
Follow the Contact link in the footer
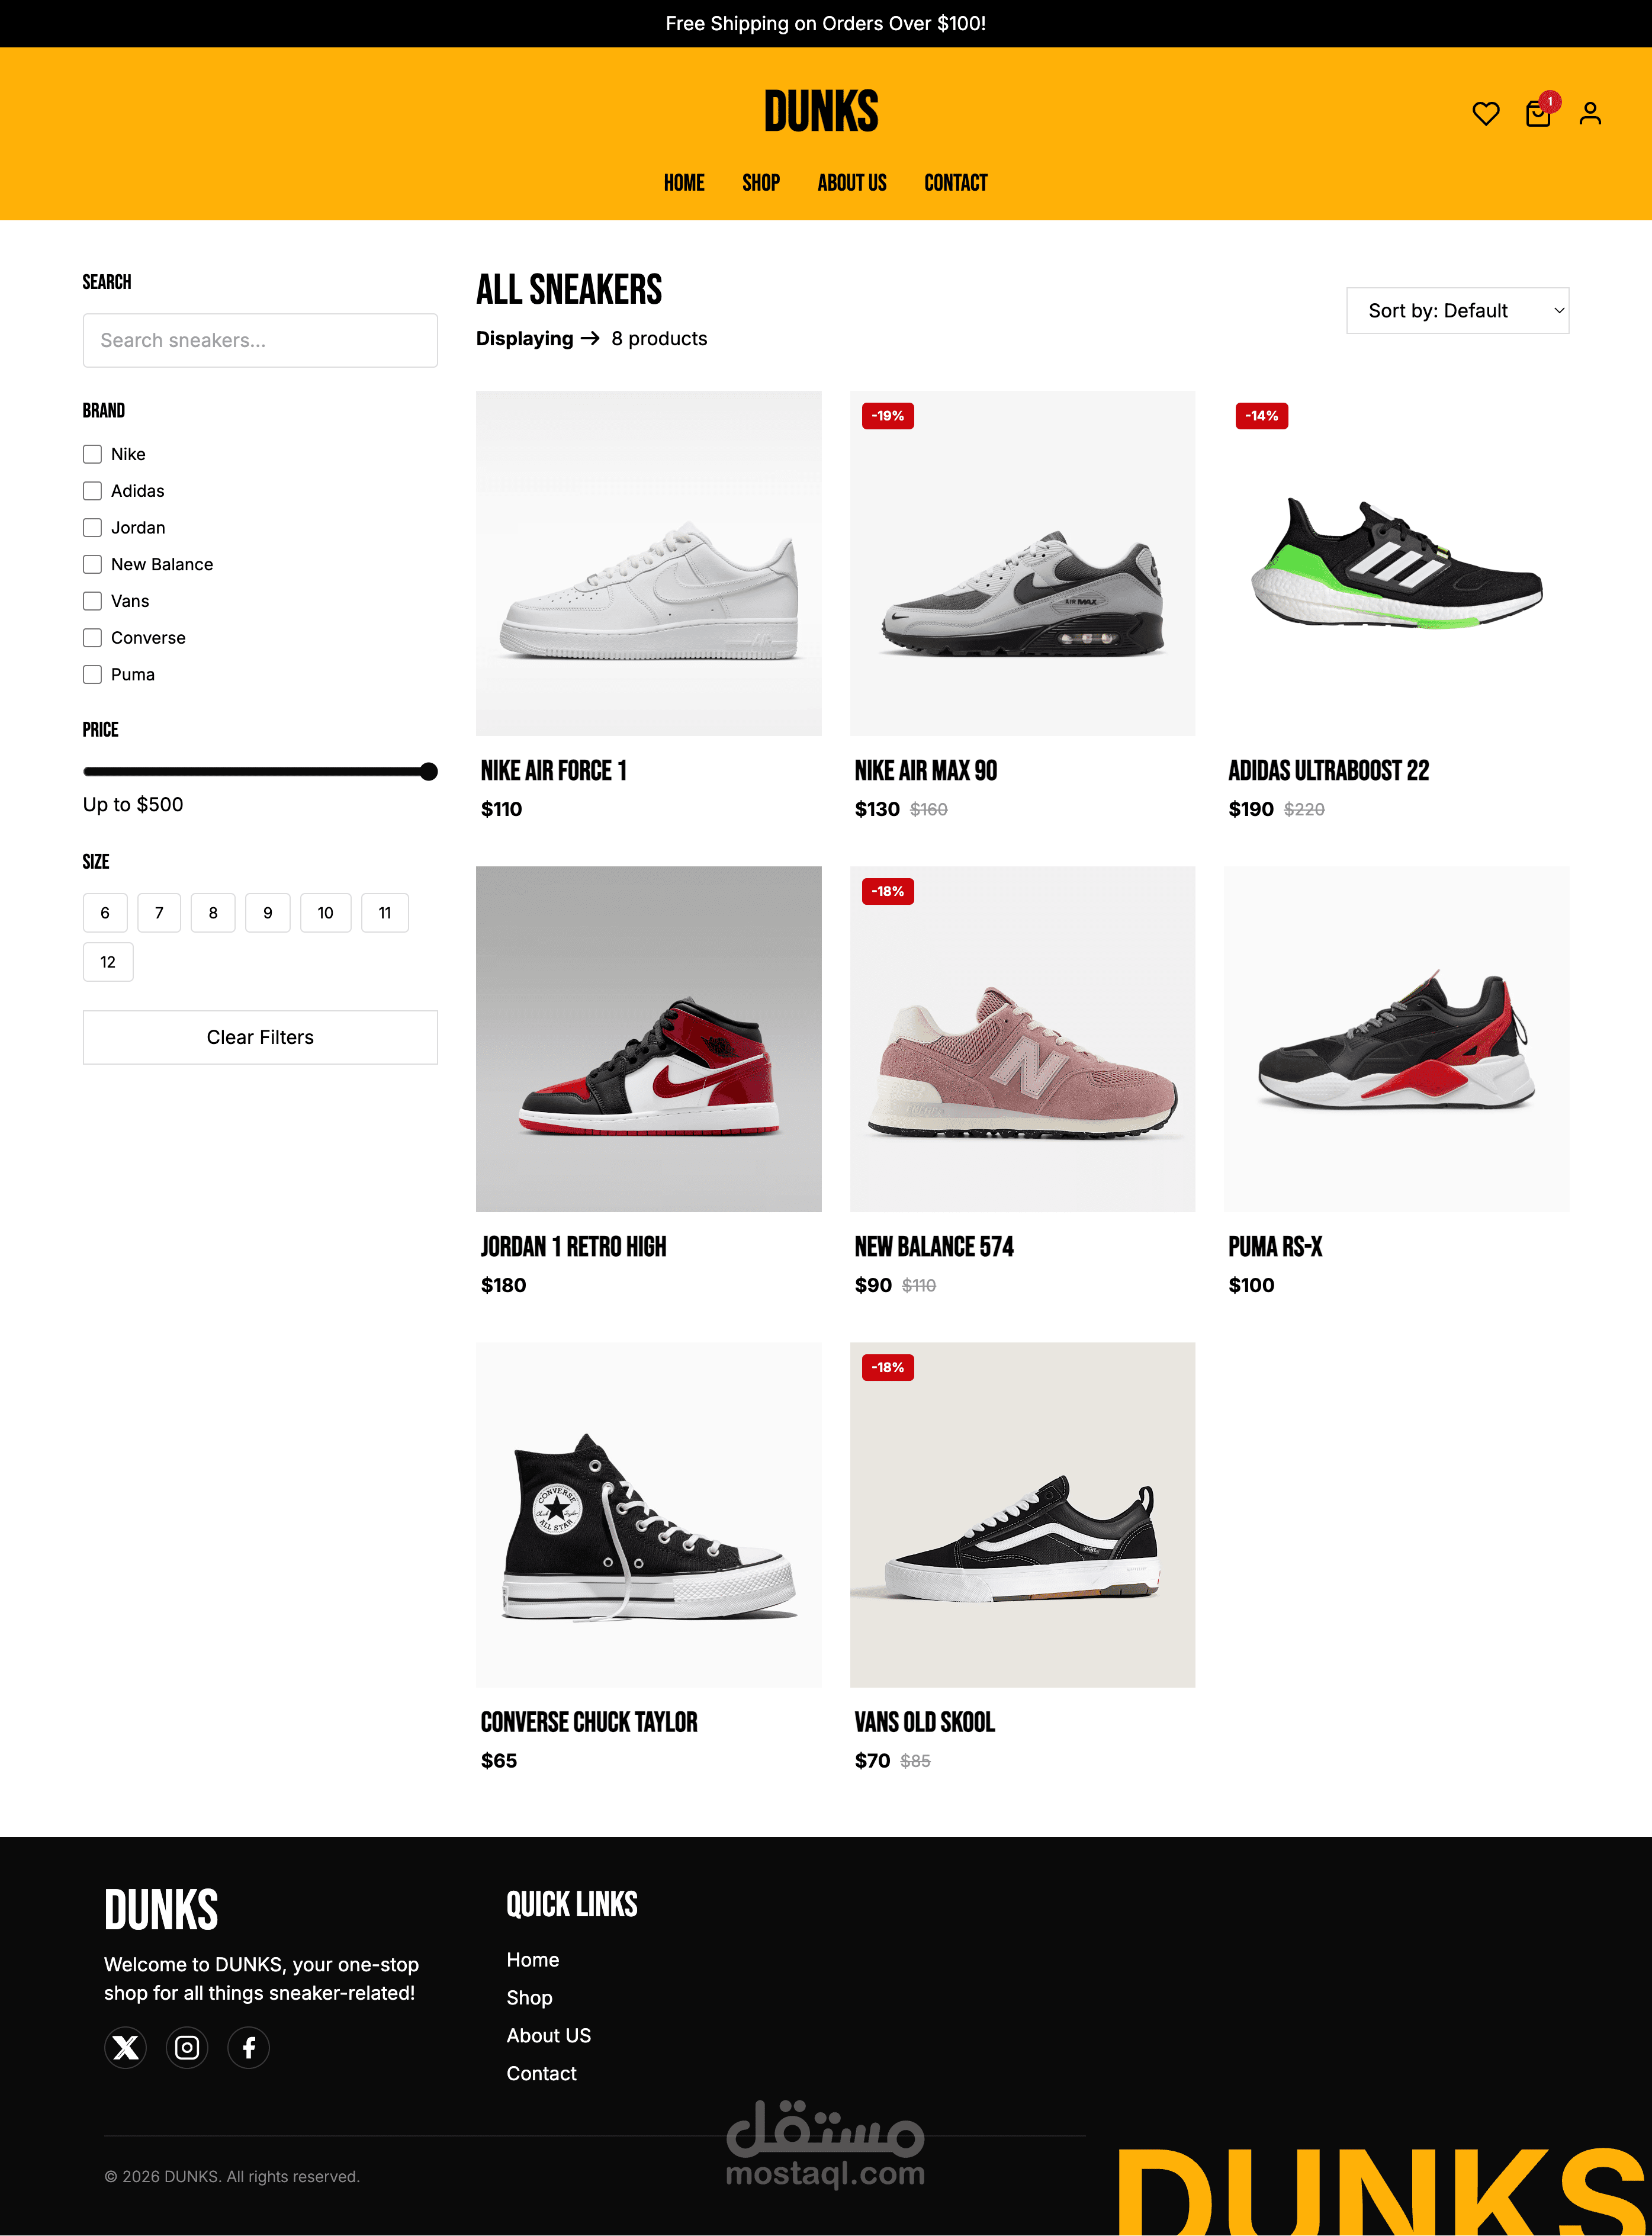tap(541, 2073)
